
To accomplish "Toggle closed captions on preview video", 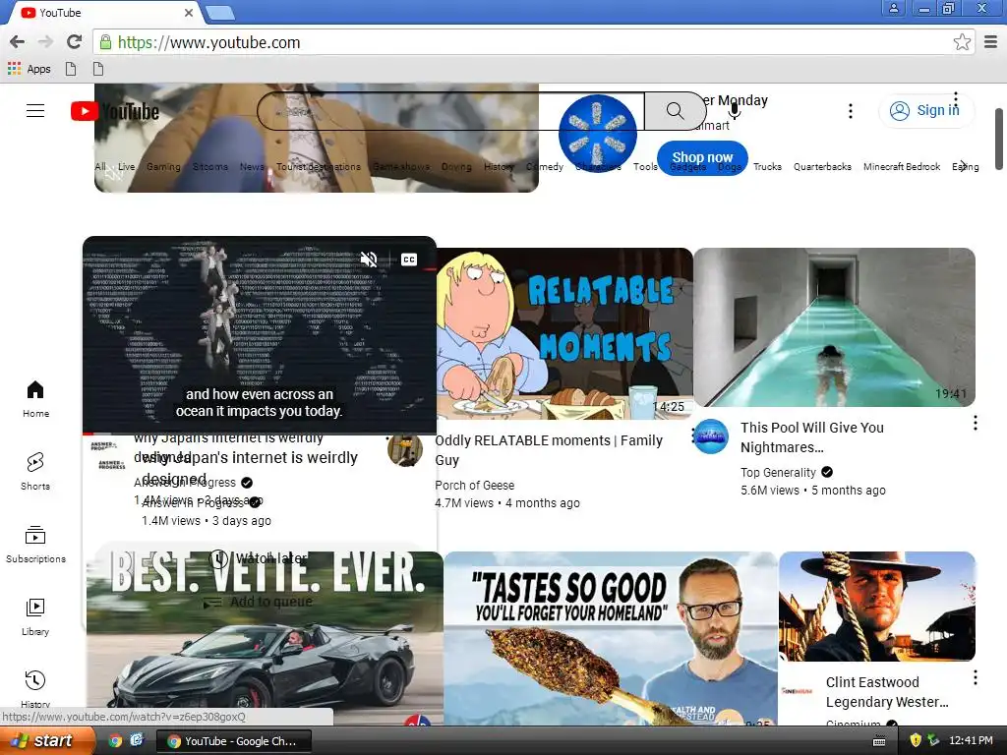I will click(409, 260).
